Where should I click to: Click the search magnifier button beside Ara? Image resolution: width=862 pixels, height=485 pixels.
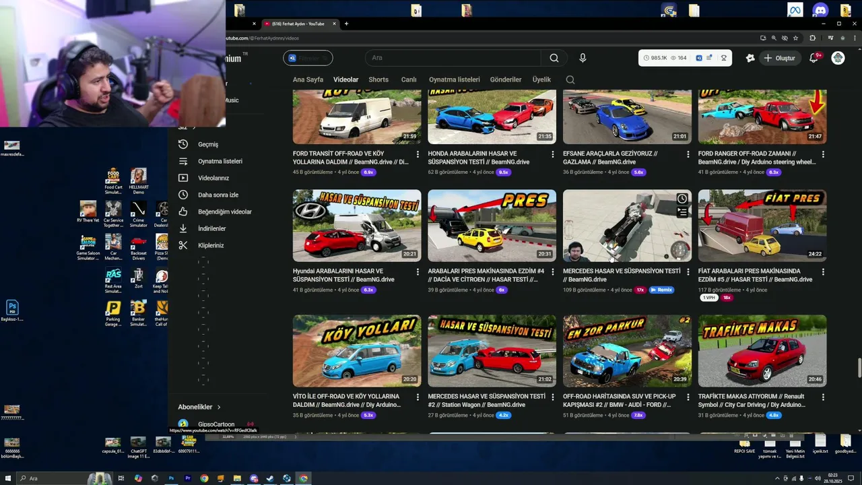[x=554, y=58]
